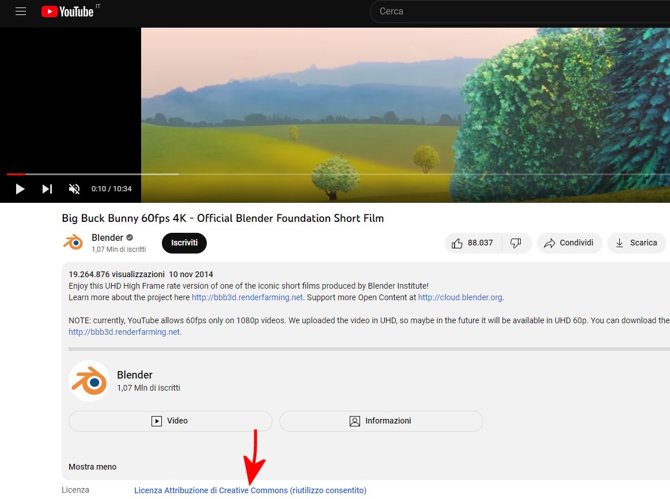Image resolution: width=670 pixels, height=499 pixels.
Task: Click the 1,07 Mln di iscritti under title
Action: tap(119, 250)
